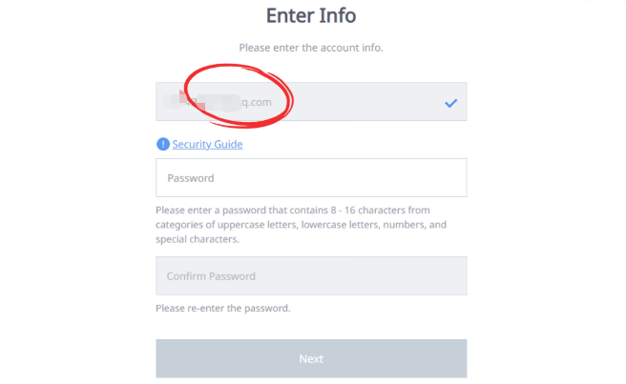Click the 'Please enter the account info.' subtitle
Image resolution: width=626 pixels, height=384 pixels.
[311, 48]
